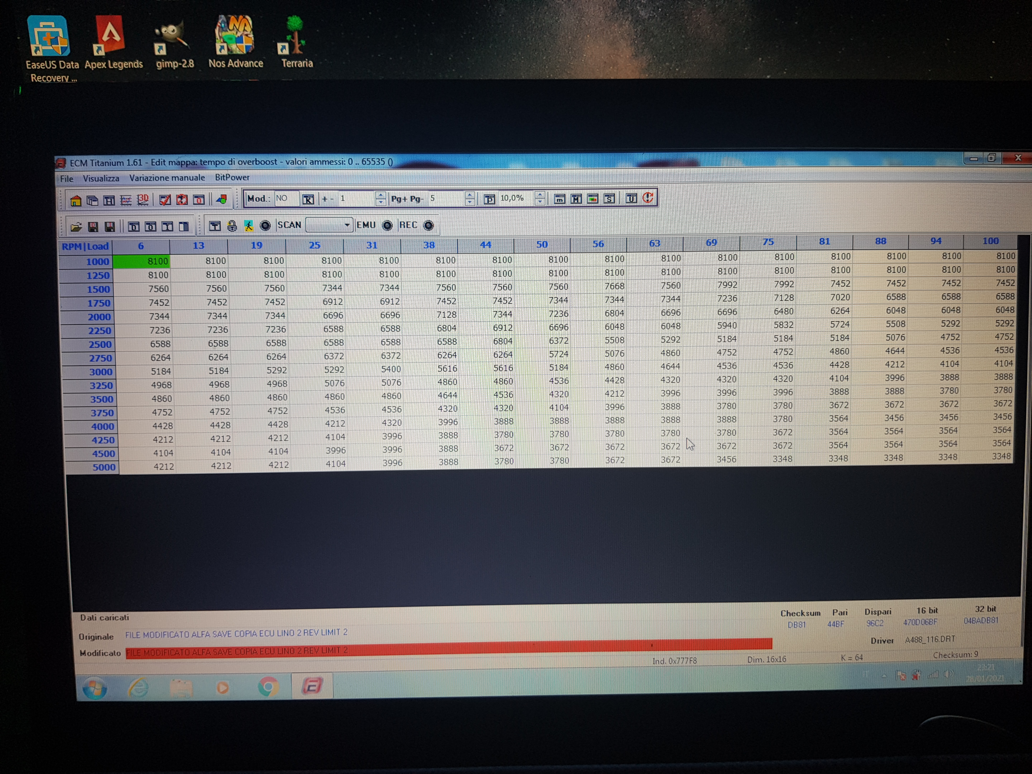The height and width of the screenshot is (774, 1032).
Task: Click the Pg value field showing 5
Action: [446, 198]
